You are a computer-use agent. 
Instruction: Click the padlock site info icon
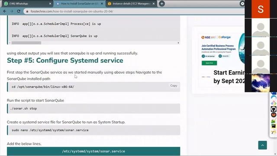tap(27, 11)
